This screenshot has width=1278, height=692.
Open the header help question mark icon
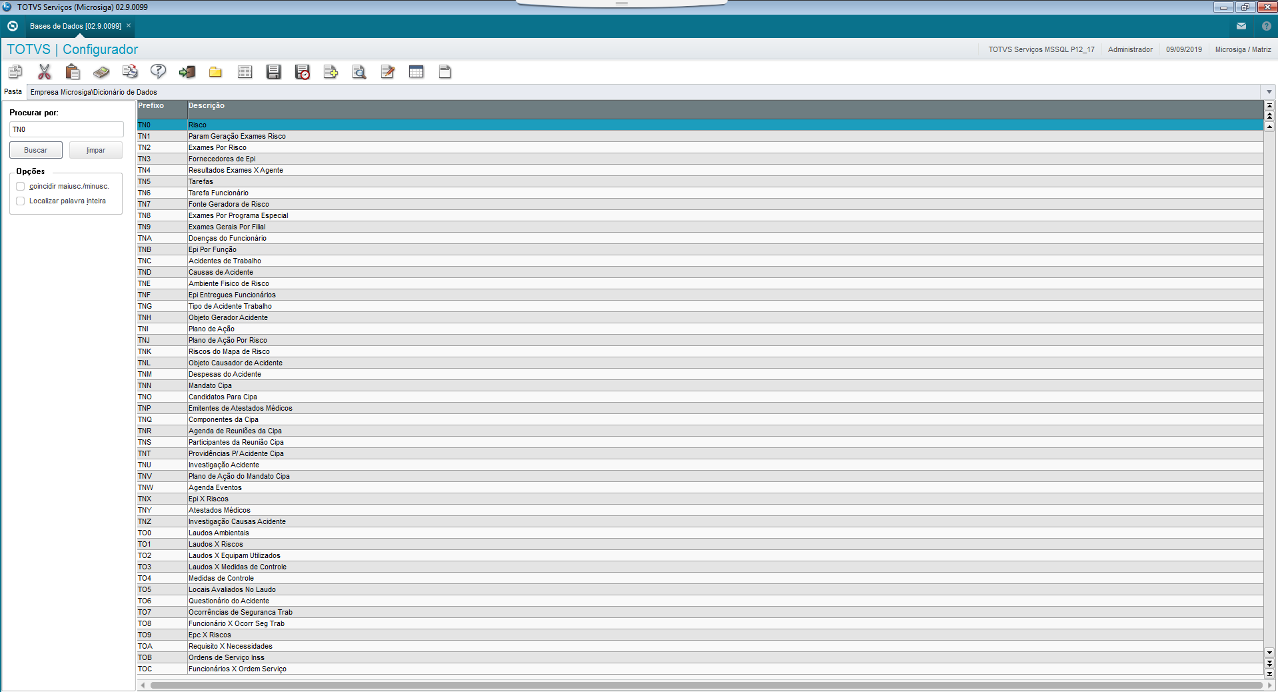point(1267,26)
